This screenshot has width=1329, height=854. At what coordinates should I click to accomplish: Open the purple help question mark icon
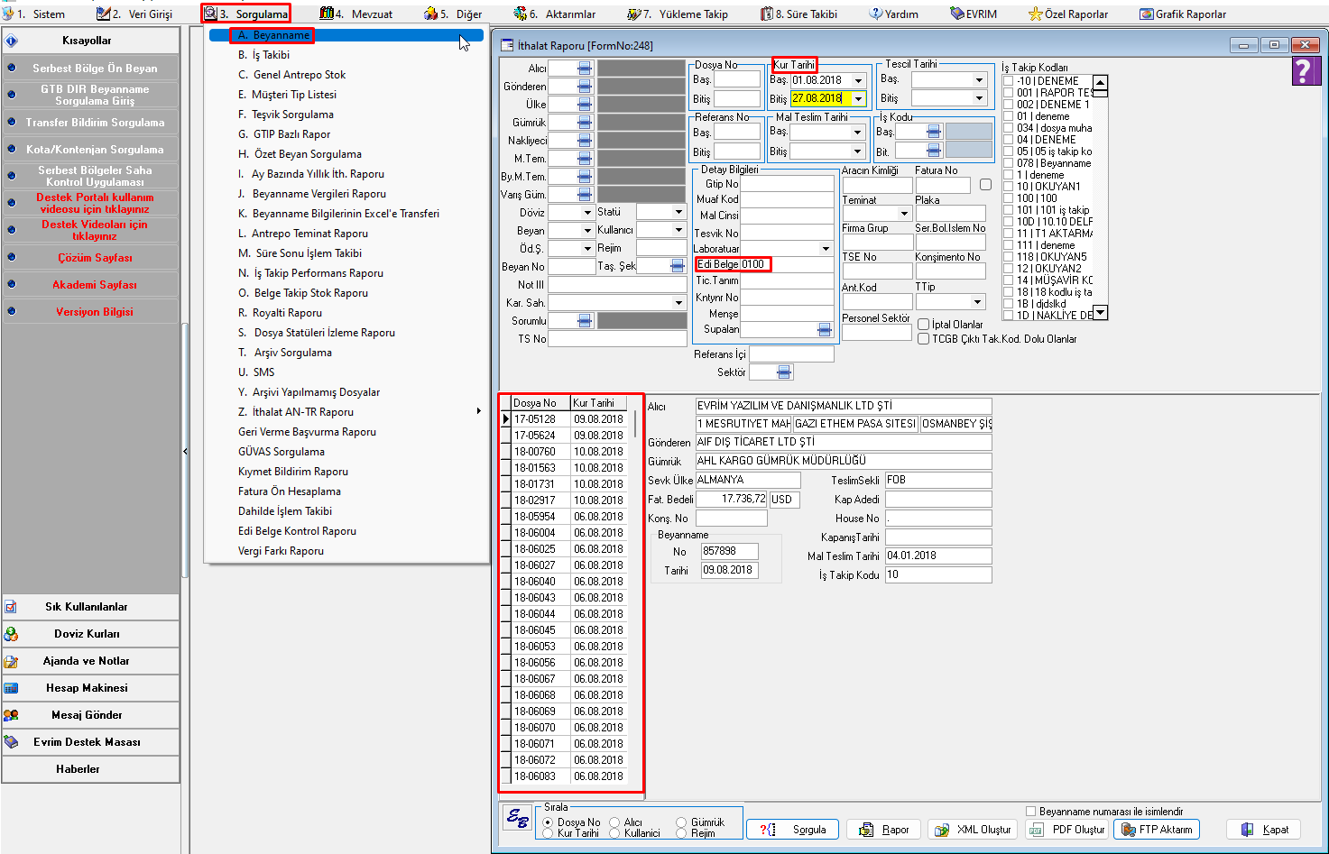click(x=1306, y=70)
